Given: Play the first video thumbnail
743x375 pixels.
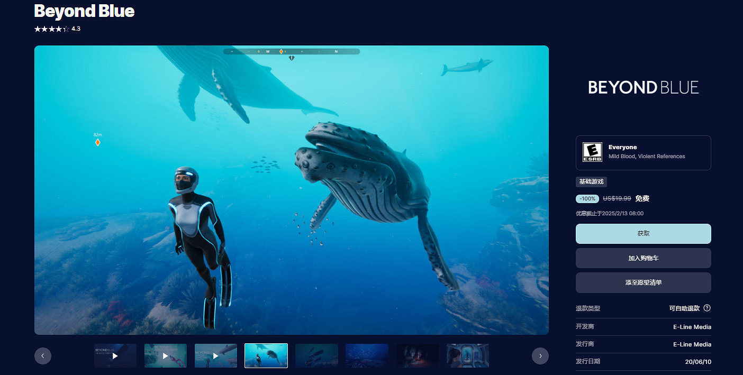Looking at the screenshot, I should tap(115, 356).
